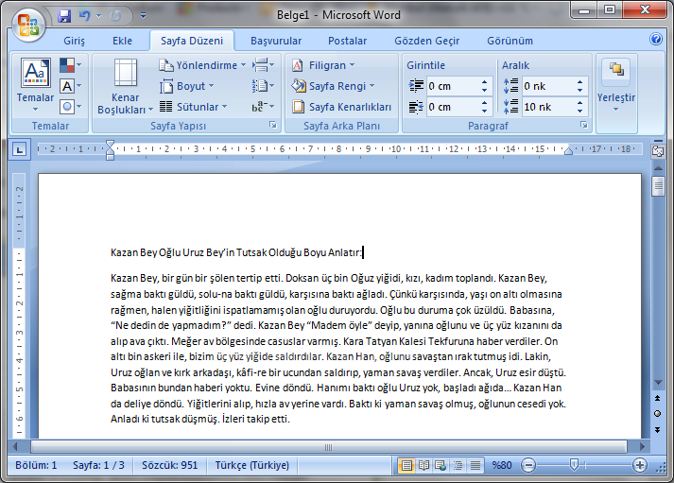Expand the Yönlendirme orientation dropdown
Viewport: 674px width, 483px height.
click(202, 65)
